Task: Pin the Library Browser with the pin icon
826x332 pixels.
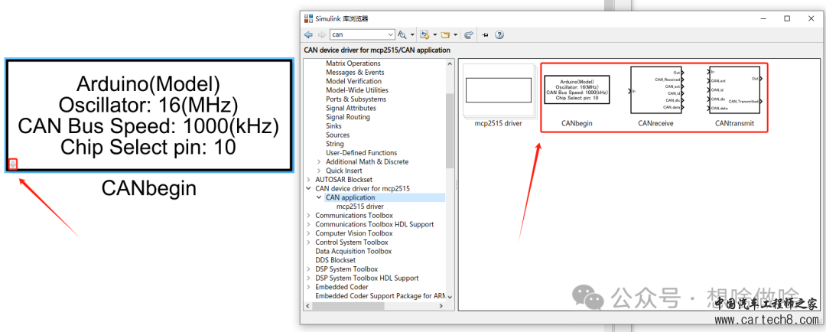Action: pos(485,34)
